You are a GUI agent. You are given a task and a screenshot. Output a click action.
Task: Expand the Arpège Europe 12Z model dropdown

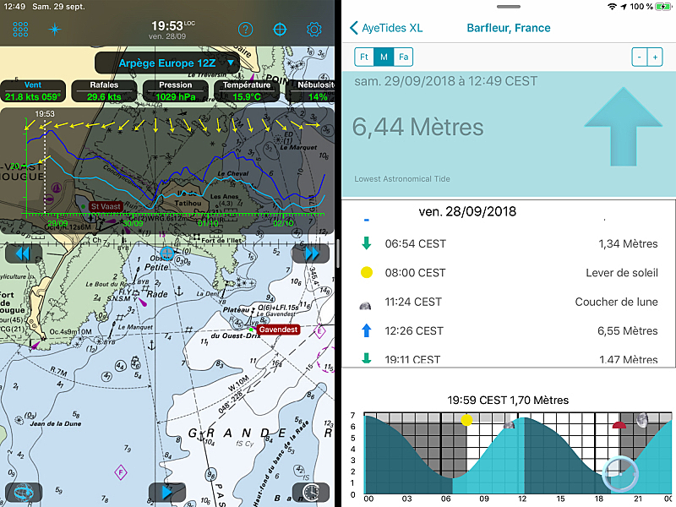(x=167, y=63)
